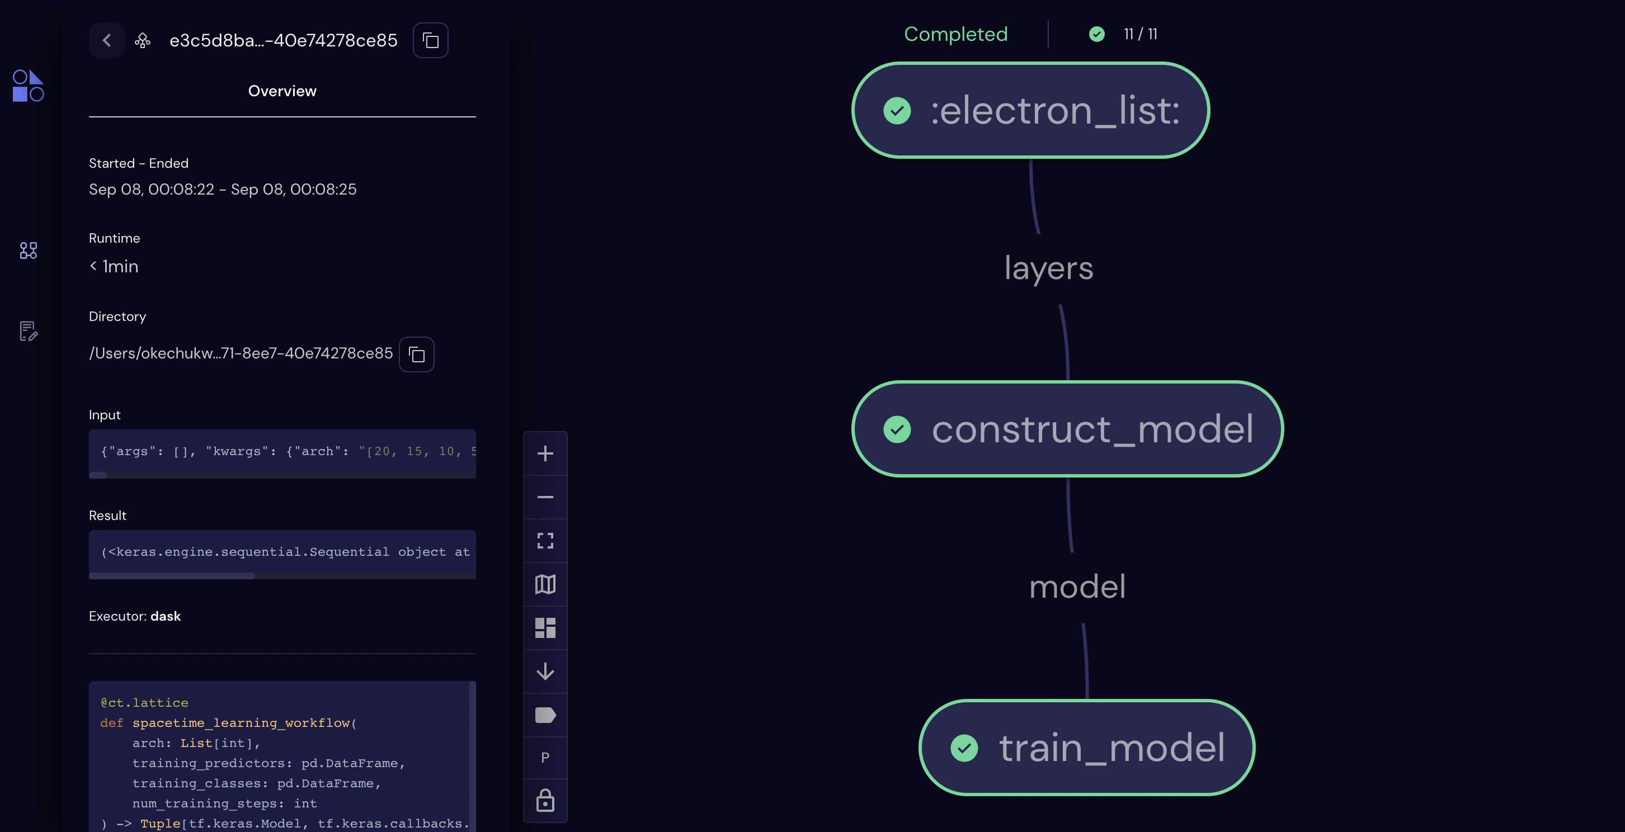
Task: Click the Sep 08 start-end timestamps
Action: [223, 189]
